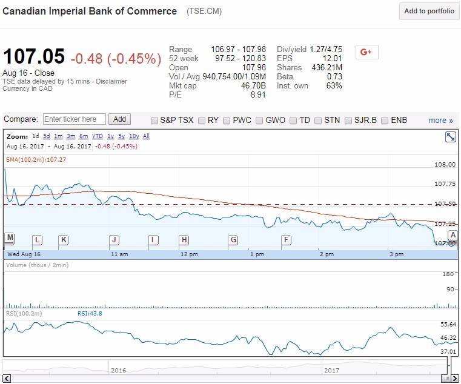Open news marker J on chart

coord(114,240)
